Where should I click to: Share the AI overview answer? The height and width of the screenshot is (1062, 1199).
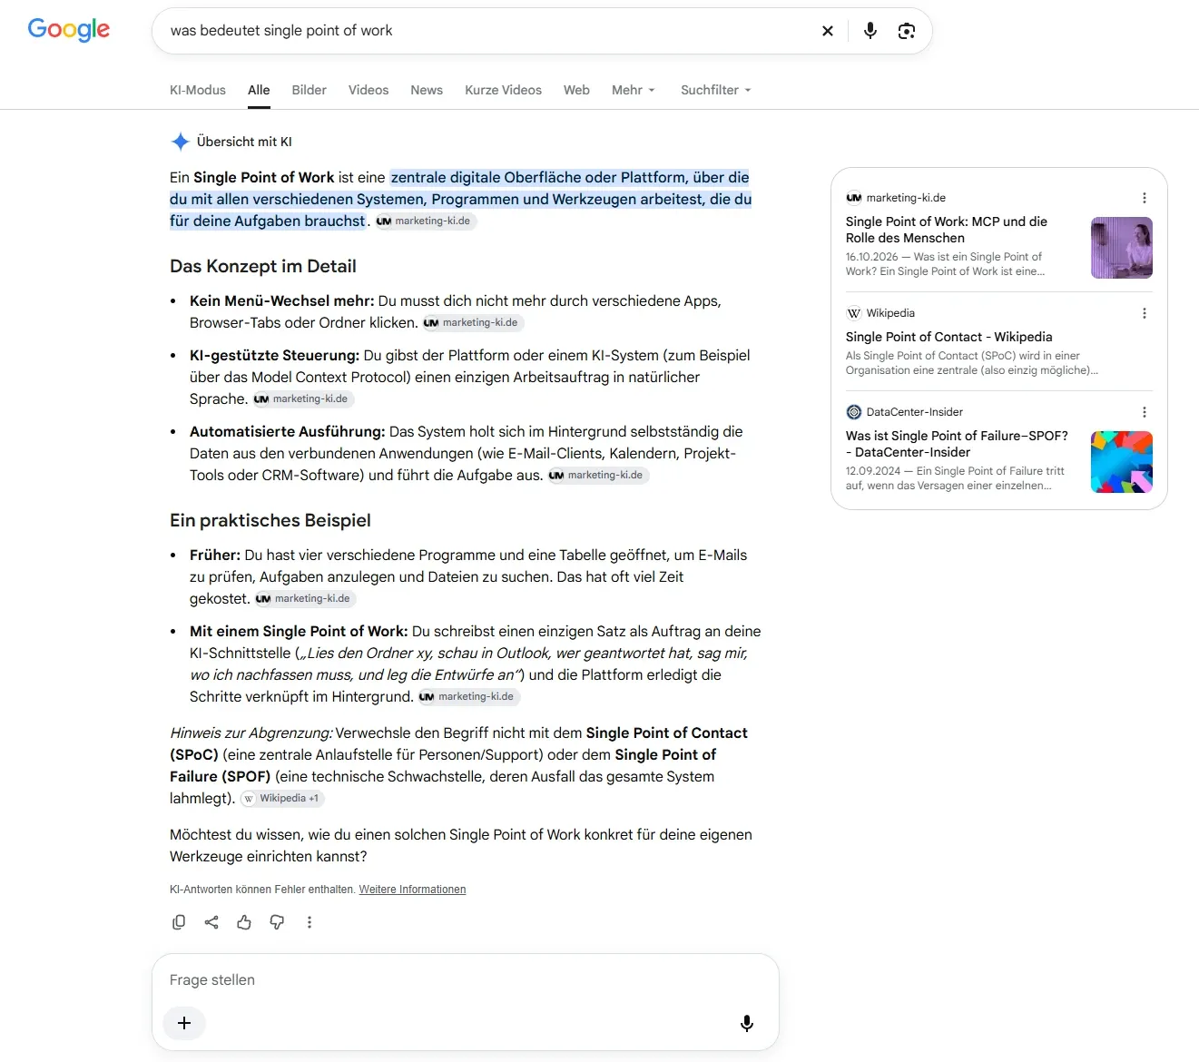pyautogui.click(x=211, y=922)
